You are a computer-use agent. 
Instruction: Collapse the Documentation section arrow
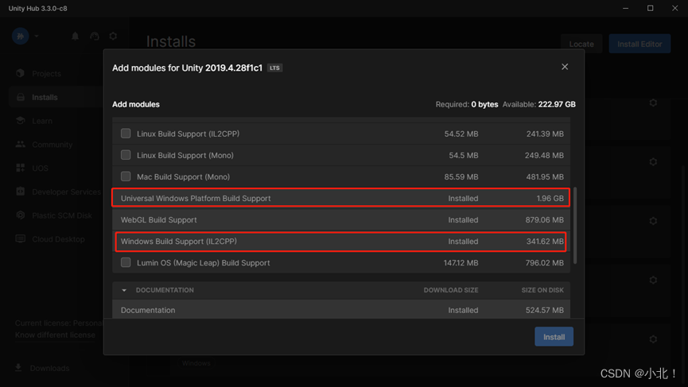[x=124, y=290]
